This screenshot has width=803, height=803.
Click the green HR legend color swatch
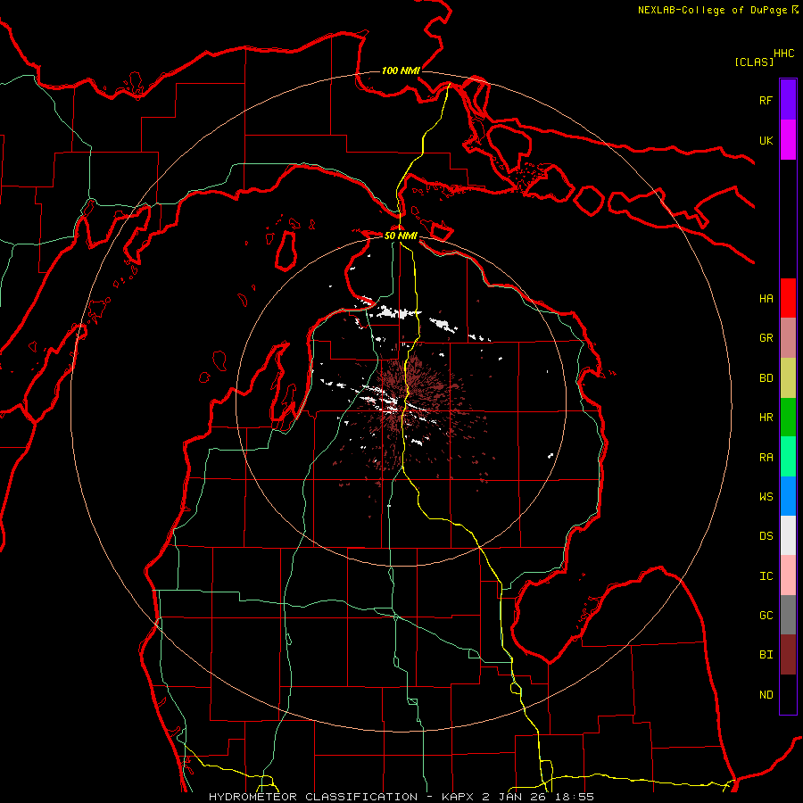(788, 418)
